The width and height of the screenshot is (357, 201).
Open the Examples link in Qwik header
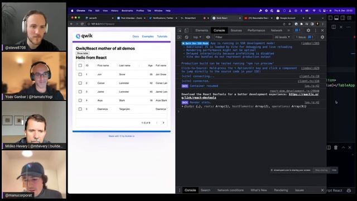[148, 36]
